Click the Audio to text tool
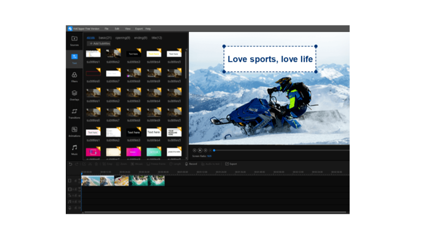The width and height of the screenshot is (421, 236). coord(210,164)
